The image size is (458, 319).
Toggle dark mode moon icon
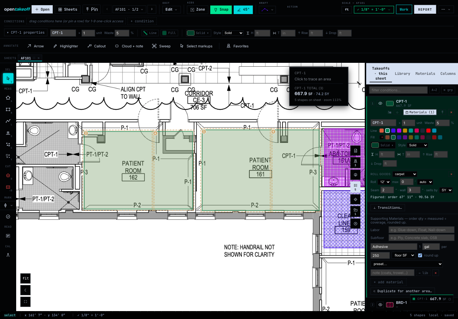[25, 290]
